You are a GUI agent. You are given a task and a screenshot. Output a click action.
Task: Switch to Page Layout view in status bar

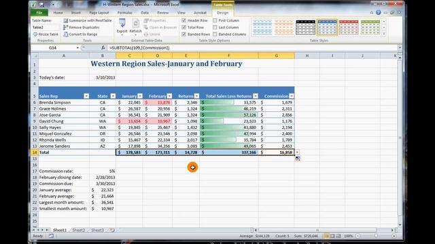tap(332, 236)
